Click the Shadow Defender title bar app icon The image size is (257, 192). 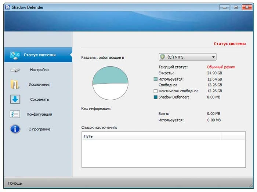[x=8, y=7]
